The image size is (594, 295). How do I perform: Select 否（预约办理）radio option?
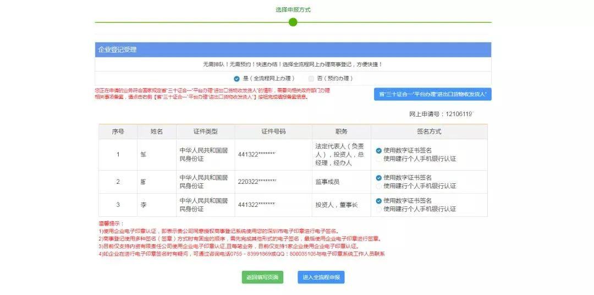311,79
